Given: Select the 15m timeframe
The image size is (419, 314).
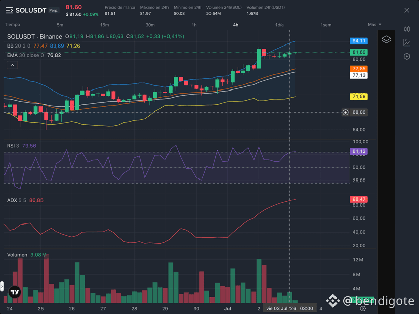Looking at the screenshot, I should [104, 25].
